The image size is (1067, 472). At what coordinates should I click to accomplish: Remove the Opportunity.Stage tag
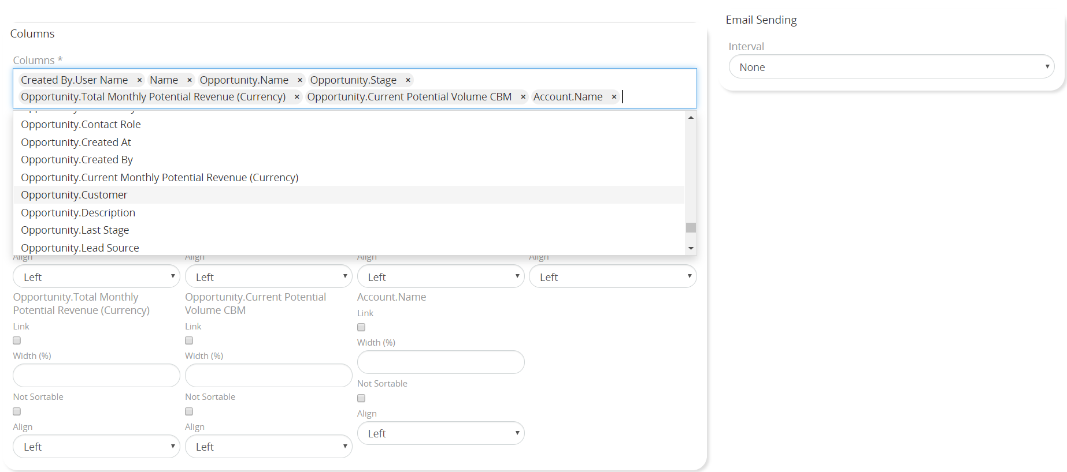(x=408, y=80)
